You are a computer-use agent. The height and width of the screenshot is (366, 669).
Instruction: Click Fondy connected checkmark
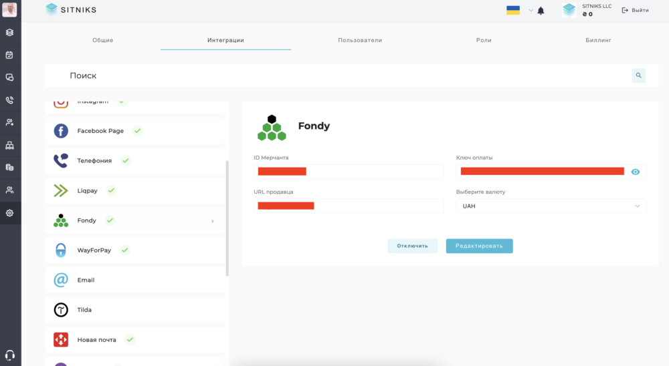tap(110, 220)
